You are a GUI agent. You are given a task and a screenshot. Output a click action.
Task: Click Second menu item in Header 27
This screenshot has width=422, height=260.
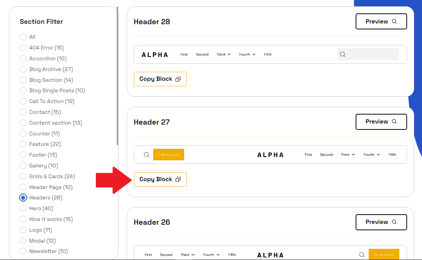[327, 154]
